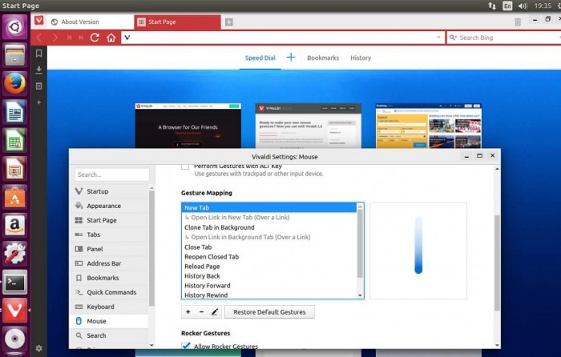
Task: Go forward with the forward arrow
Action: pyautogui.click(x=54, y=38)
